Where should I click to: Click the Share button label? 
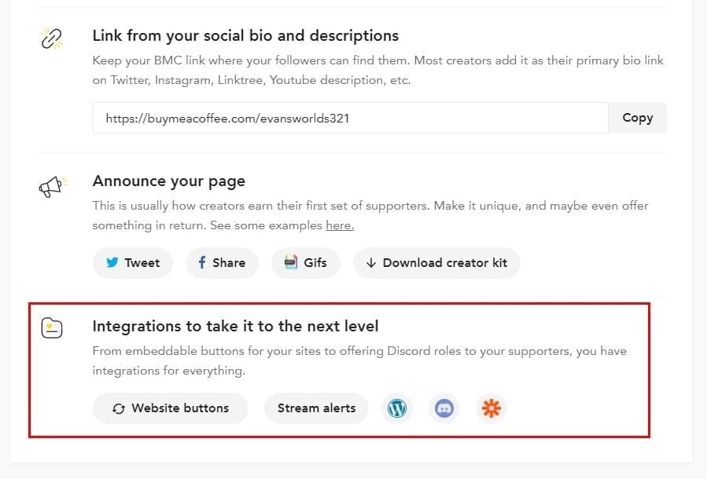tap(229, 263)
